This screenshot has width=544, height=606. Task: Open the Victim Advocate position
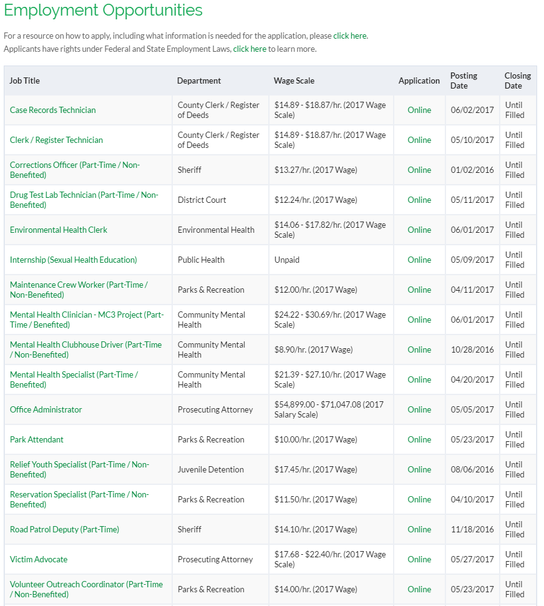click(x=39, y=559)
